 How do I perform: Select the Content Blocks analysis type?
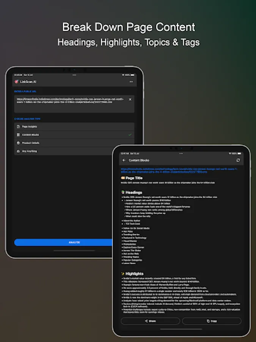tap(74, 135)
